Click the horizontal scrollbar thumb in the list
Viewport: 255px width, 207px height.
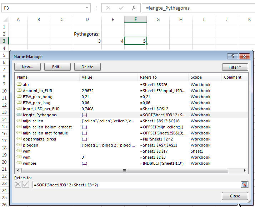tap(125, 170)
